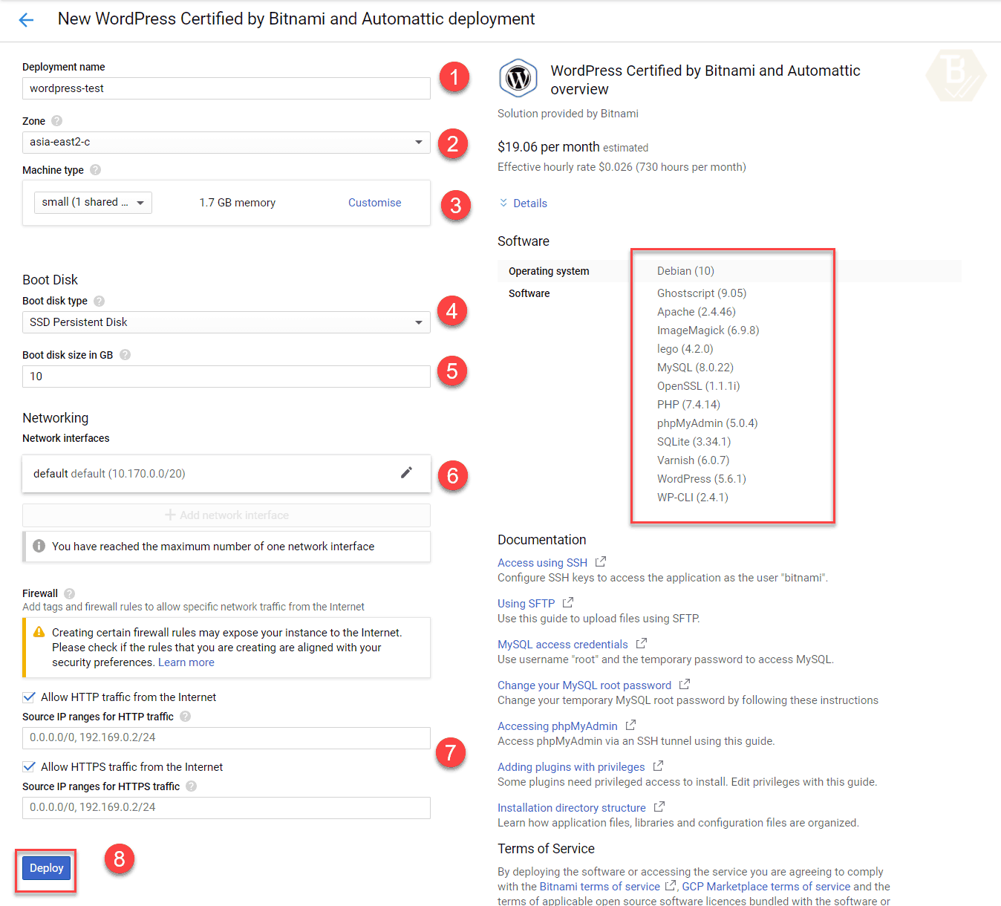Image resolution: width=1001 pixels, height=906 pixels.
Task: Disable Allow HTTPS traffic from the Internet
Action: [x=28, y=766]
